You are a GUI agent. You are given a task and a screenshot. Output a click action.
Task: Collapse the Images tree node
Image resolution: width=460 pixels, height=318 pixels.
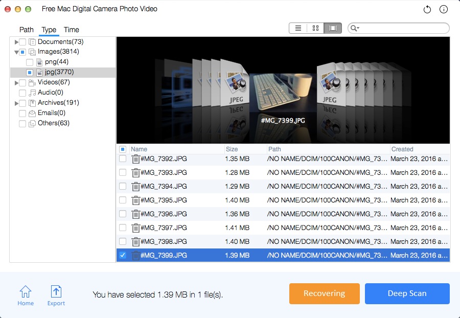(16, 53)
